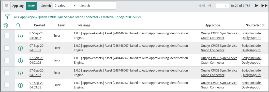Open the App Scope link in the 04:02:02 row
This screenshot has width=269, height=92.
(219, 73)
